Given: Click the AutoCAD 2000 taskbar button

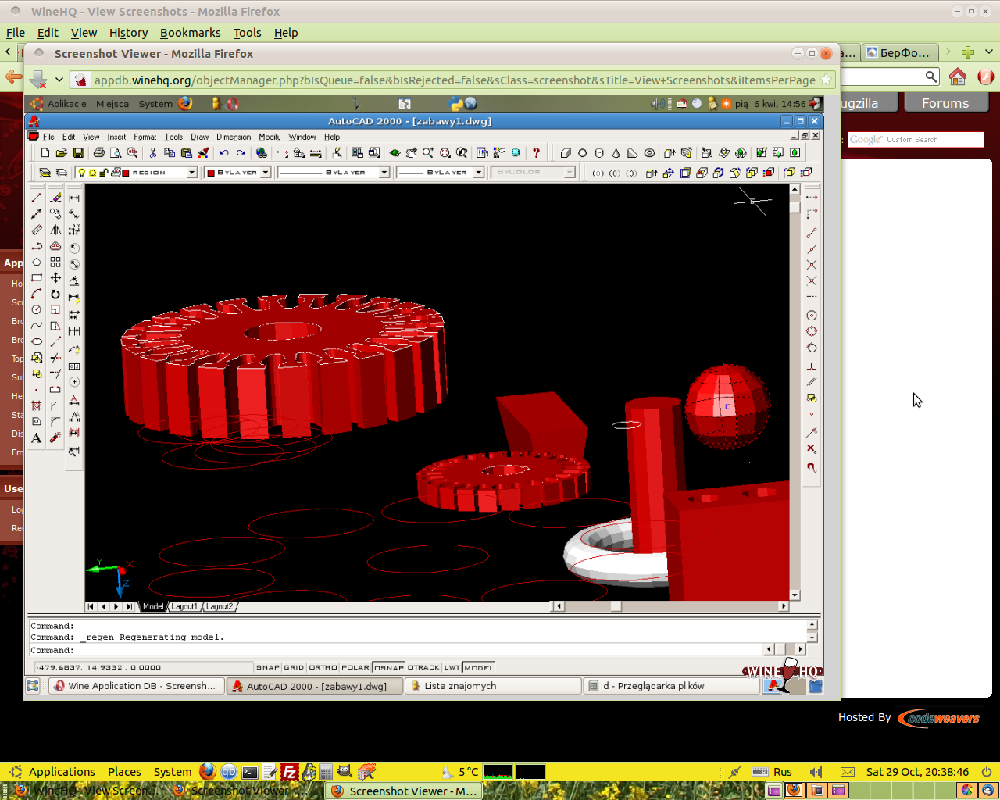Looking at the screenshot, I should tap(316, 686).
